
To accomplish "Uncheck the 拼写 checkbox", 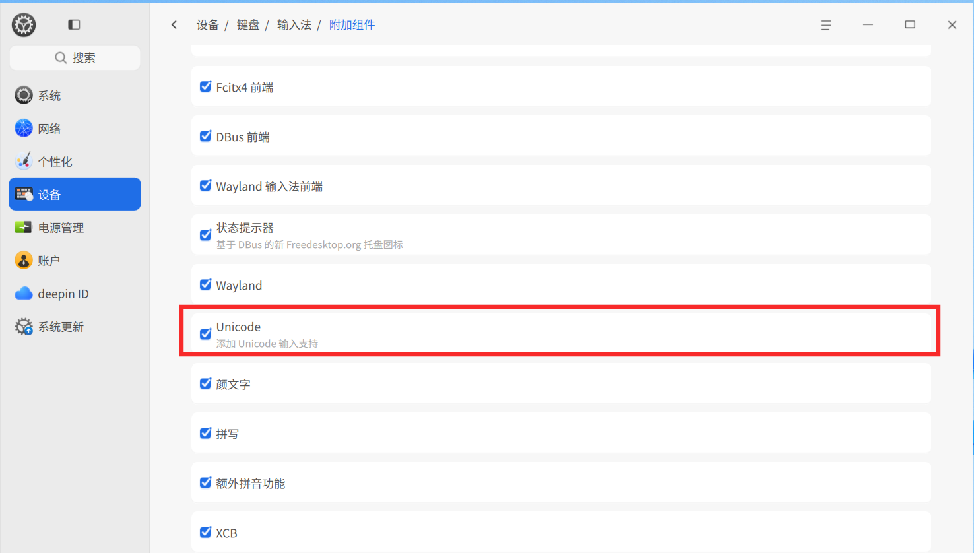I will (205, 433).
